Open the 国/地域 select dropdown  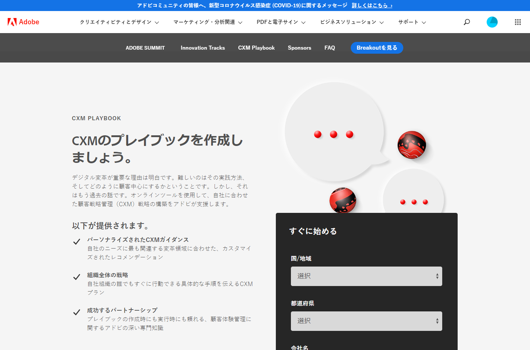coord(367,276)
